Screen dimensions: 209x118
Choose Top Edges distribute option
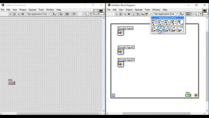pos(154,23)
